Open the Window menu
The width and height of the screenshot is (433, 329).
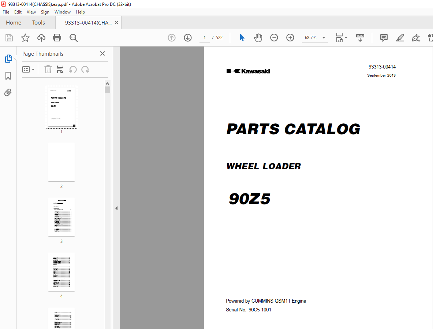point(63,12)
